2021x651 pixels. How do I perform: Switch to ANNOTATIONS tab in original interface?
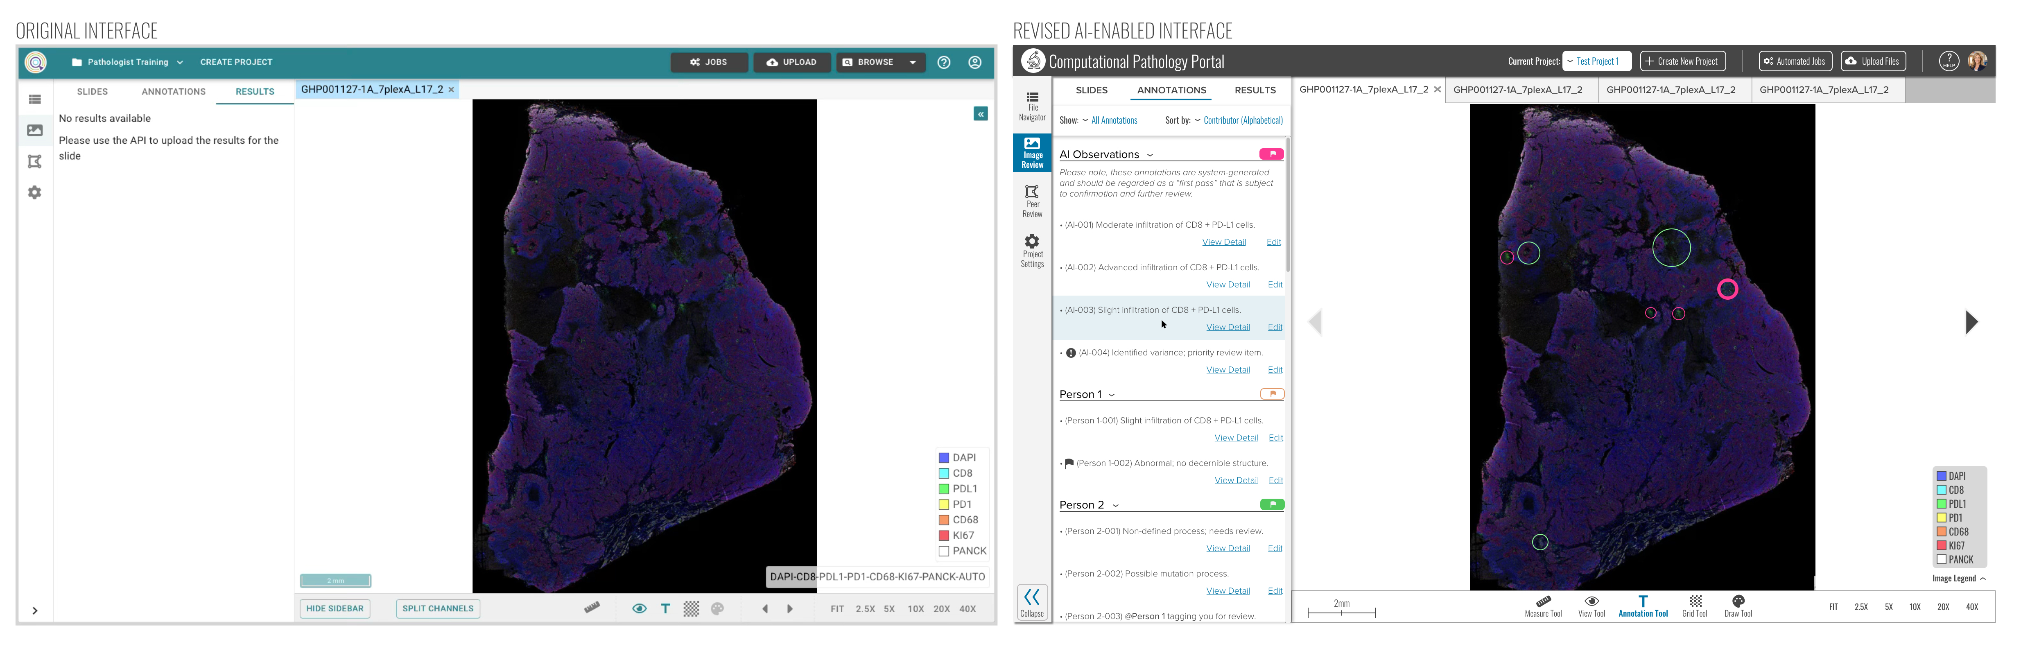coord(173,92)
